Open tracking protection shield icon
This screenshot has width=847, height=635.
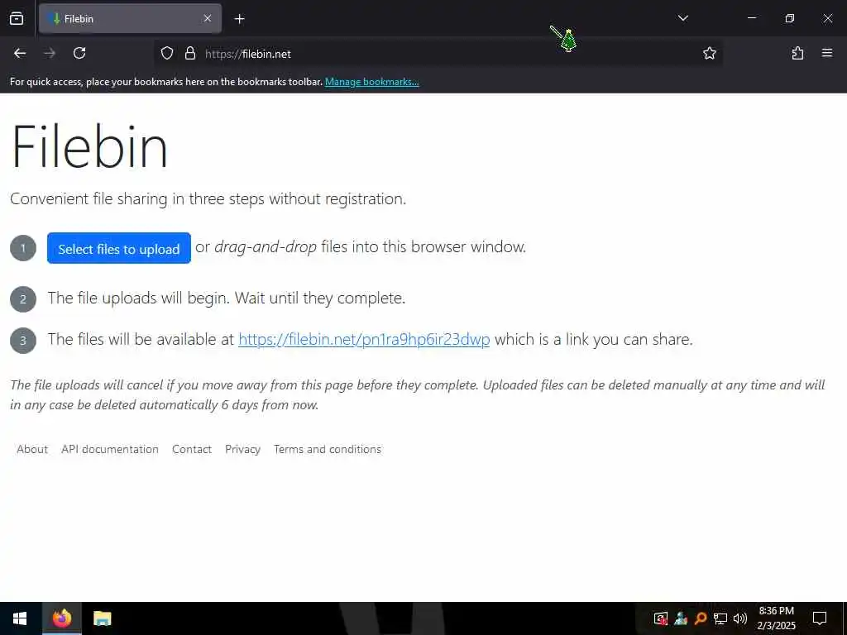pyautogui.click(x=167, y=53)
